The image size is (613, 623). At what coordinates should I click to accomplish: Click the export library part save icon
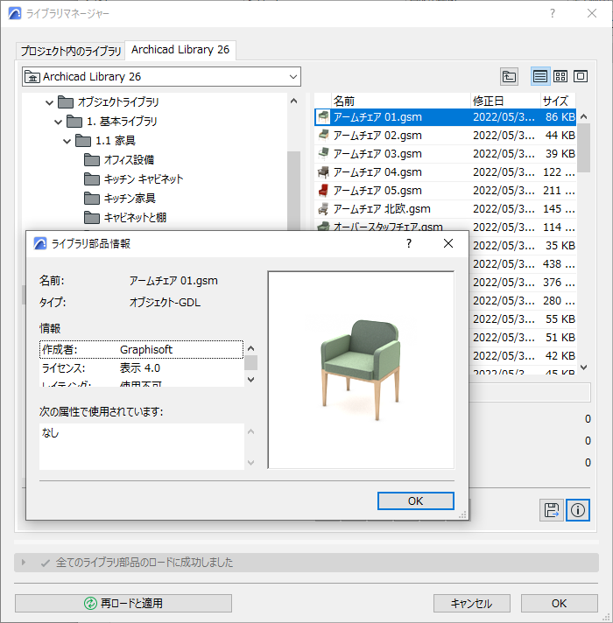(552, 510)
